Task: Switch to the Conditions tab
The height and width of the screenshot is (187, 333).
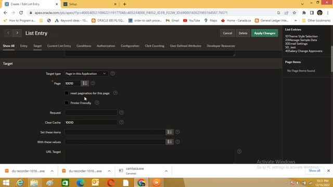Action: coord(84,46)
